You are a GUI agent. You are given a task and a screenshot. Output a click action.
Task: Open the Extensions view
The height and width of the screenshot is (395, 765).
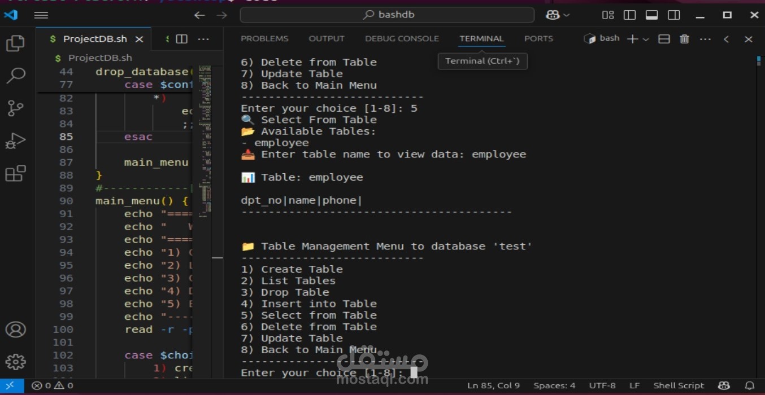(15, 173)
